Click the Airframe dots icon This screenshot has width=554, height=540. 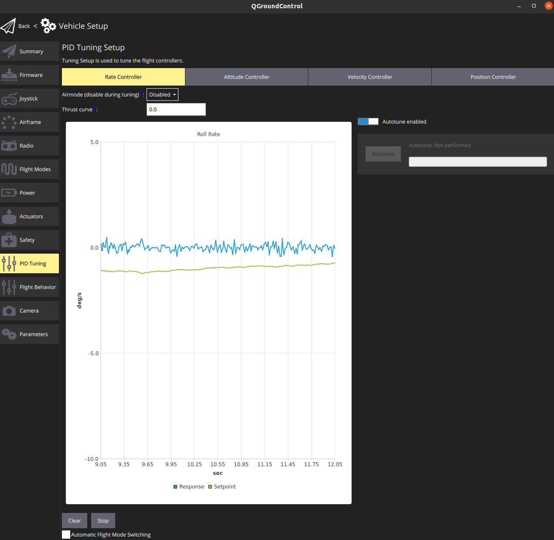pyautogui.click(x=9, y=122)
